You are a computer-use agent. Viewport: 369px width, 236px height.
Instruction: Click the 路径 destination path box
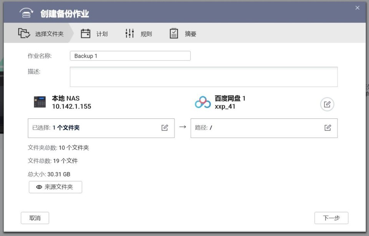coord(264,128)
